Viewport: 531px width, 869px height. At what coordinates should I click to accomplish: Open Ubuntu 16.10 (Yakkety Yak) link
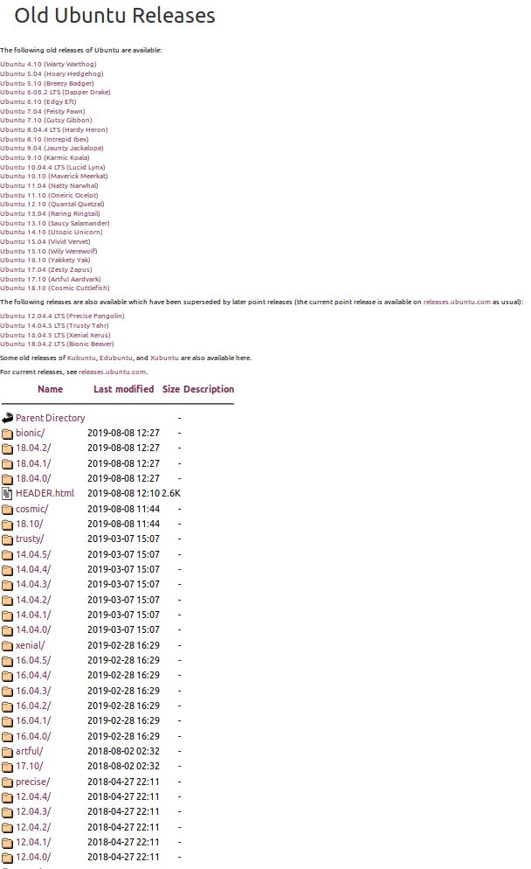[x=45, y=260]
